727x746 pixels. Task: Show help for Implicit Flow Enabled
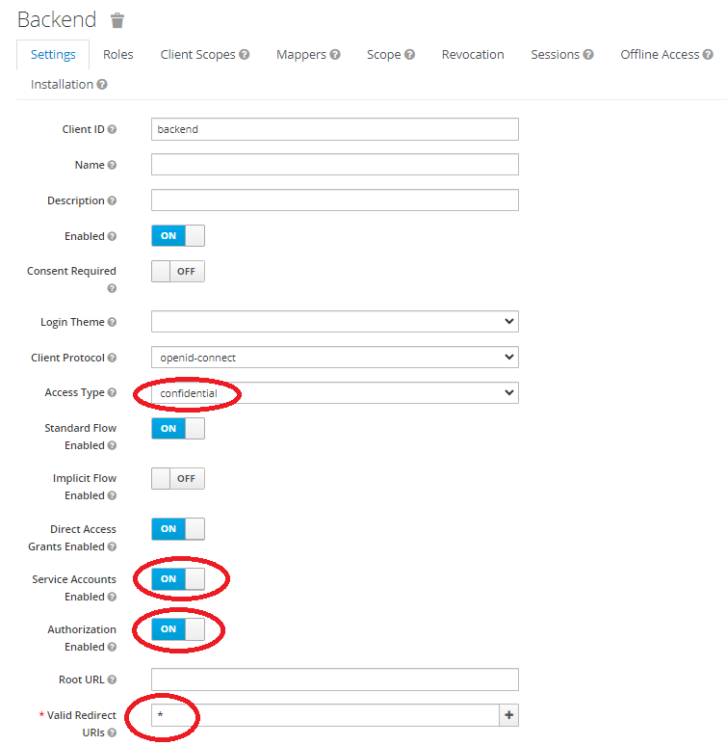click(112, 495)
